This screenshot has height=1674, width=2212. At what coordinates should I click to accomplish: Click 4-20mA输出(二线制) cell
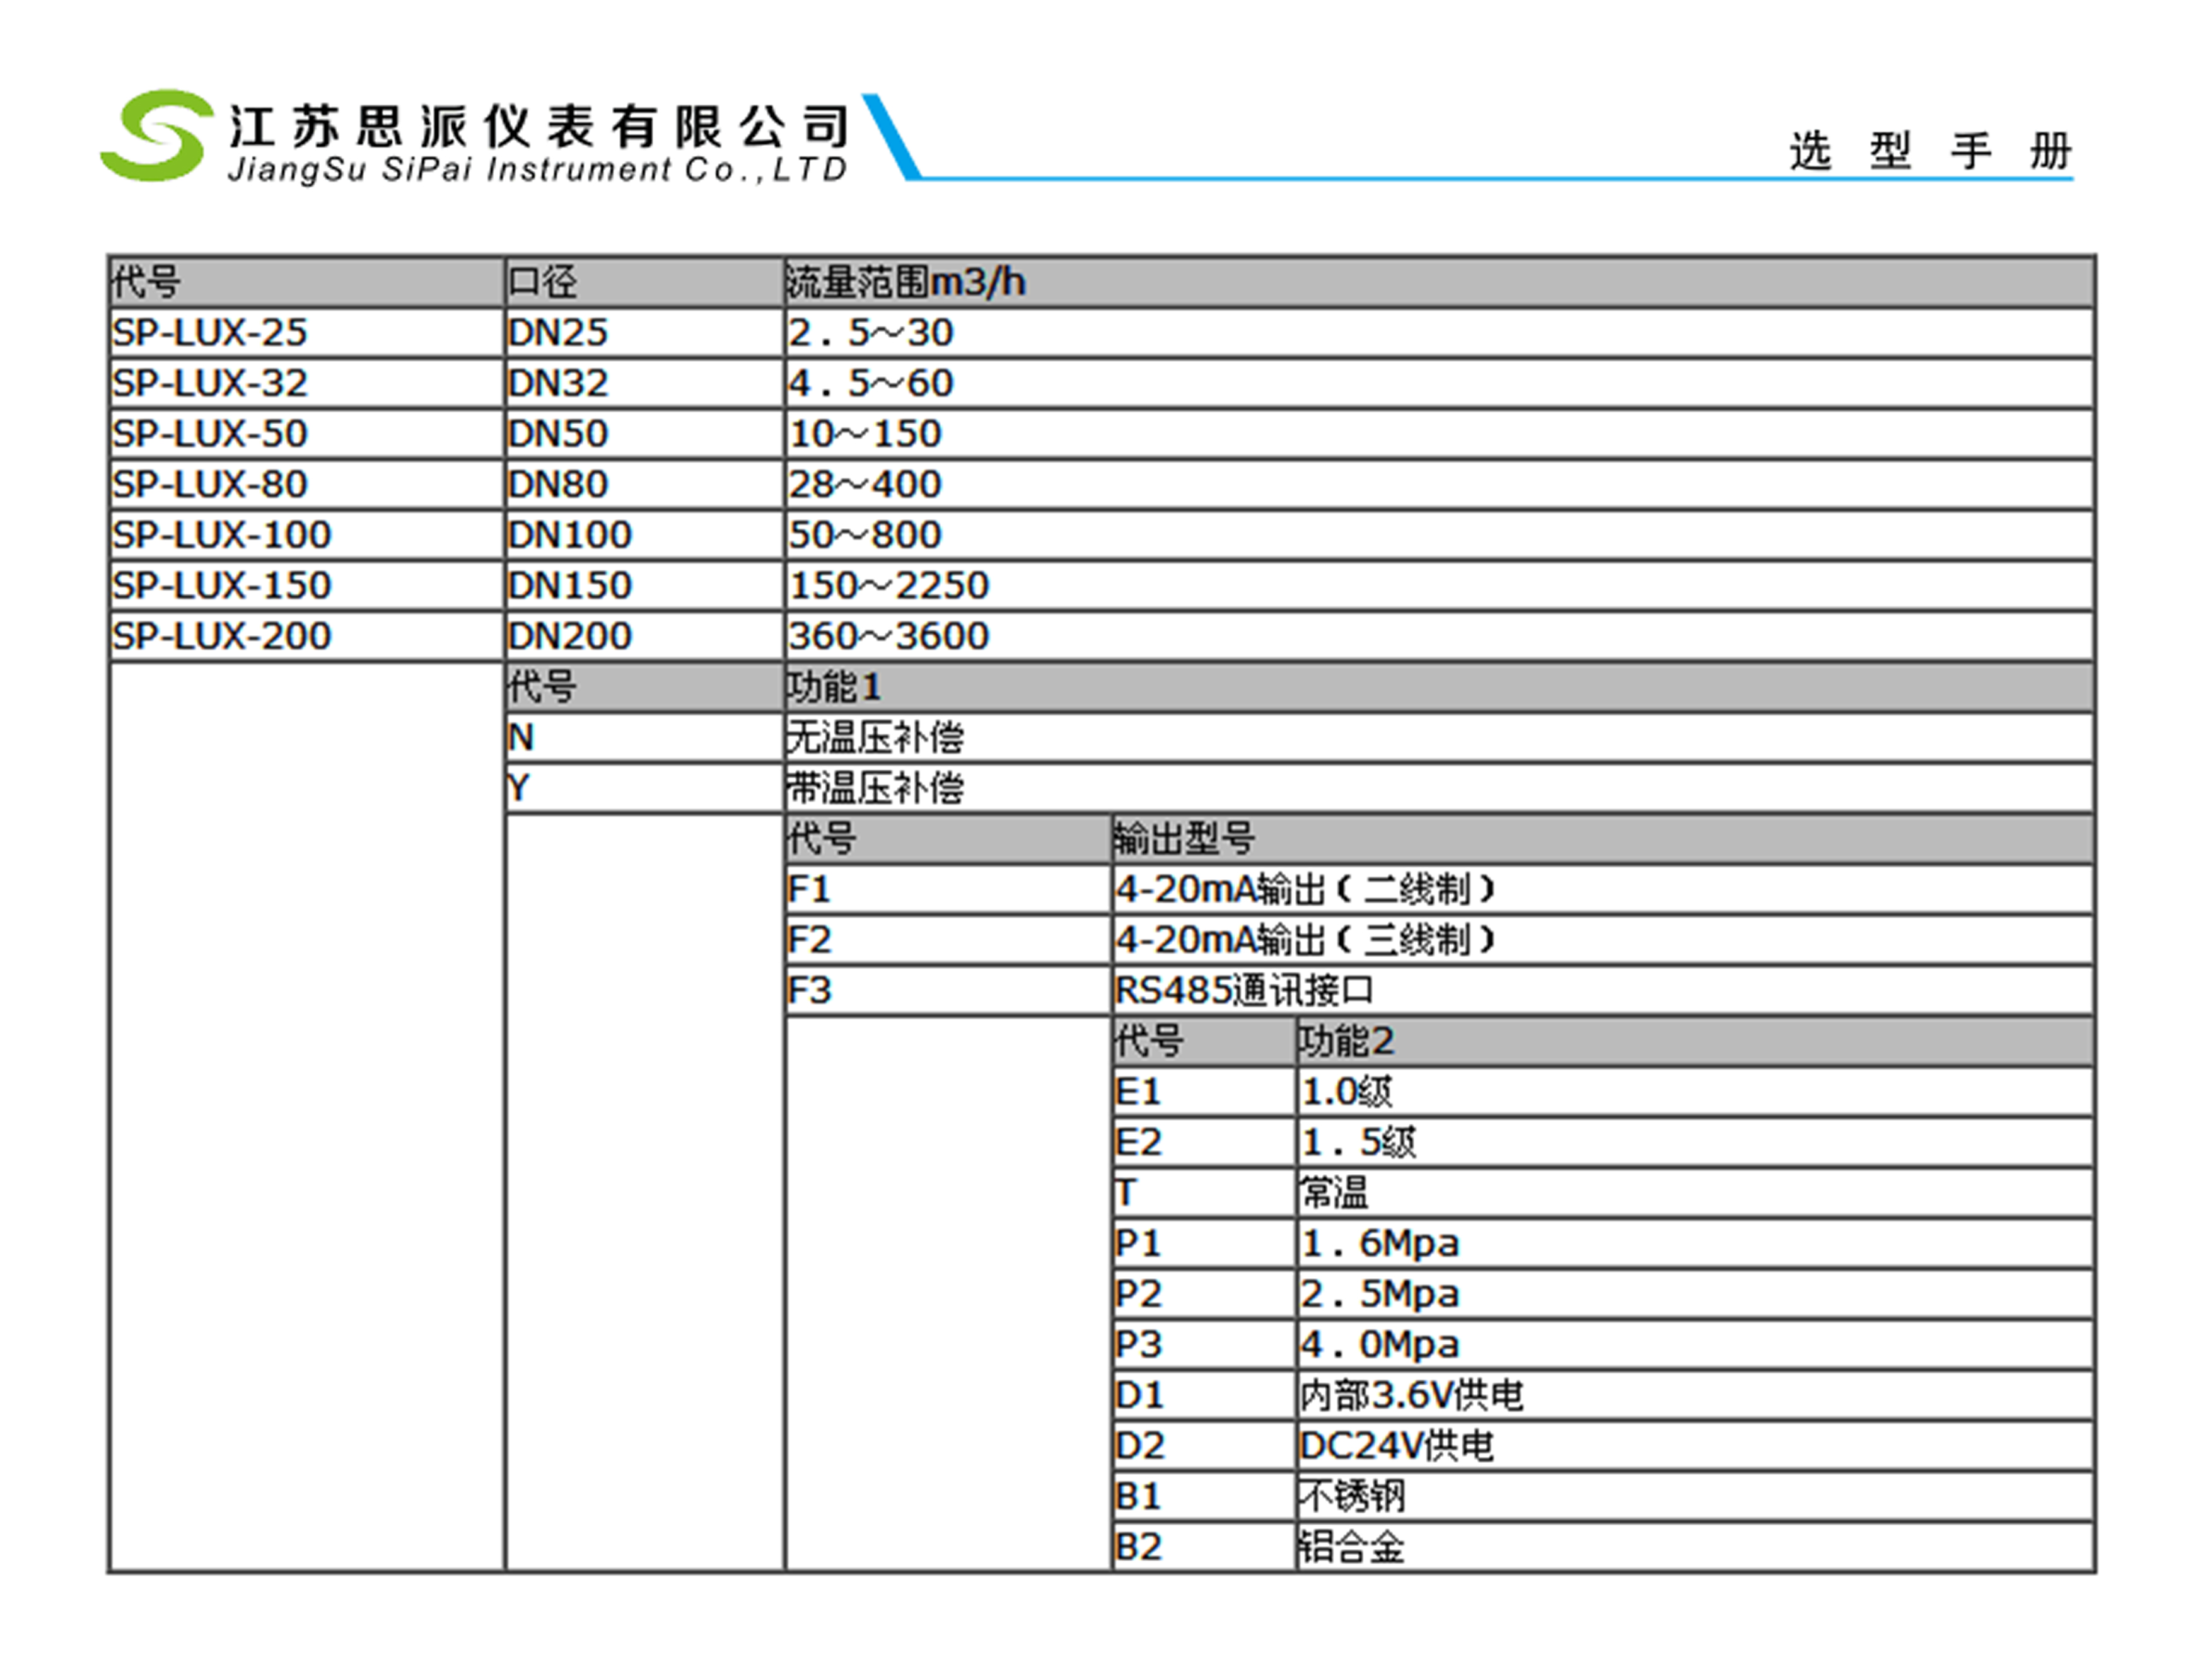pyautogui.click(x=1603, y=889)
